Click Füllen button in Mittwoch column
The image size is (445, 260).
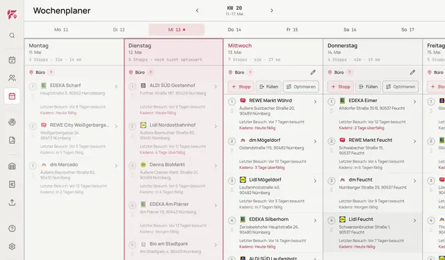268,87
